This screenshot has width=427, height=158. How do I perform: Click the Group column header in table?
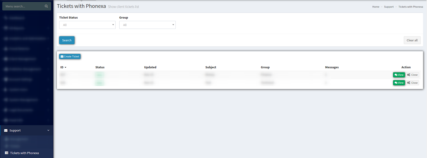[265, 67]
